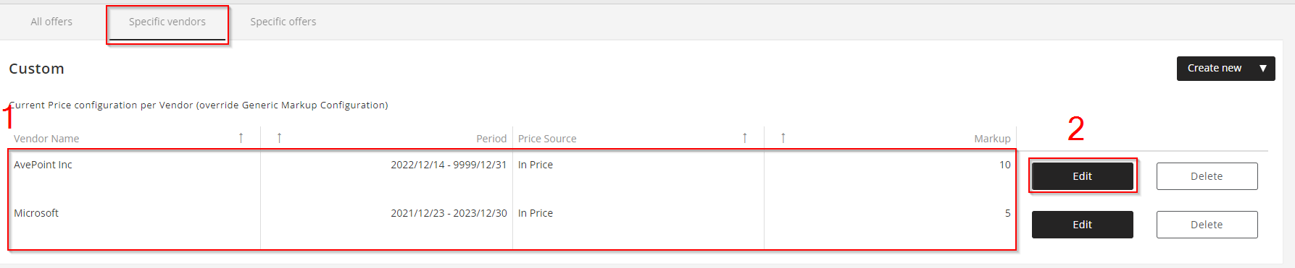This screenshot has height=268, width=1295.
Task: Sort ascending by Vendor Name arrow
Action: (x=241, y=138)
